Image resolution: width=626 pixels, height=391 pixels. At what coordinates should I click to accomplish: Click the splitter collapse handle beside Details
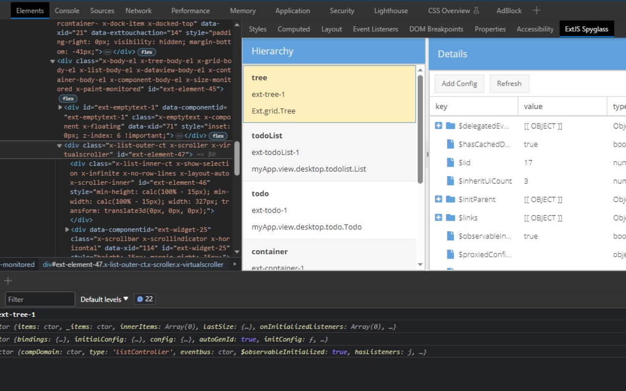(x=427, y=154)
